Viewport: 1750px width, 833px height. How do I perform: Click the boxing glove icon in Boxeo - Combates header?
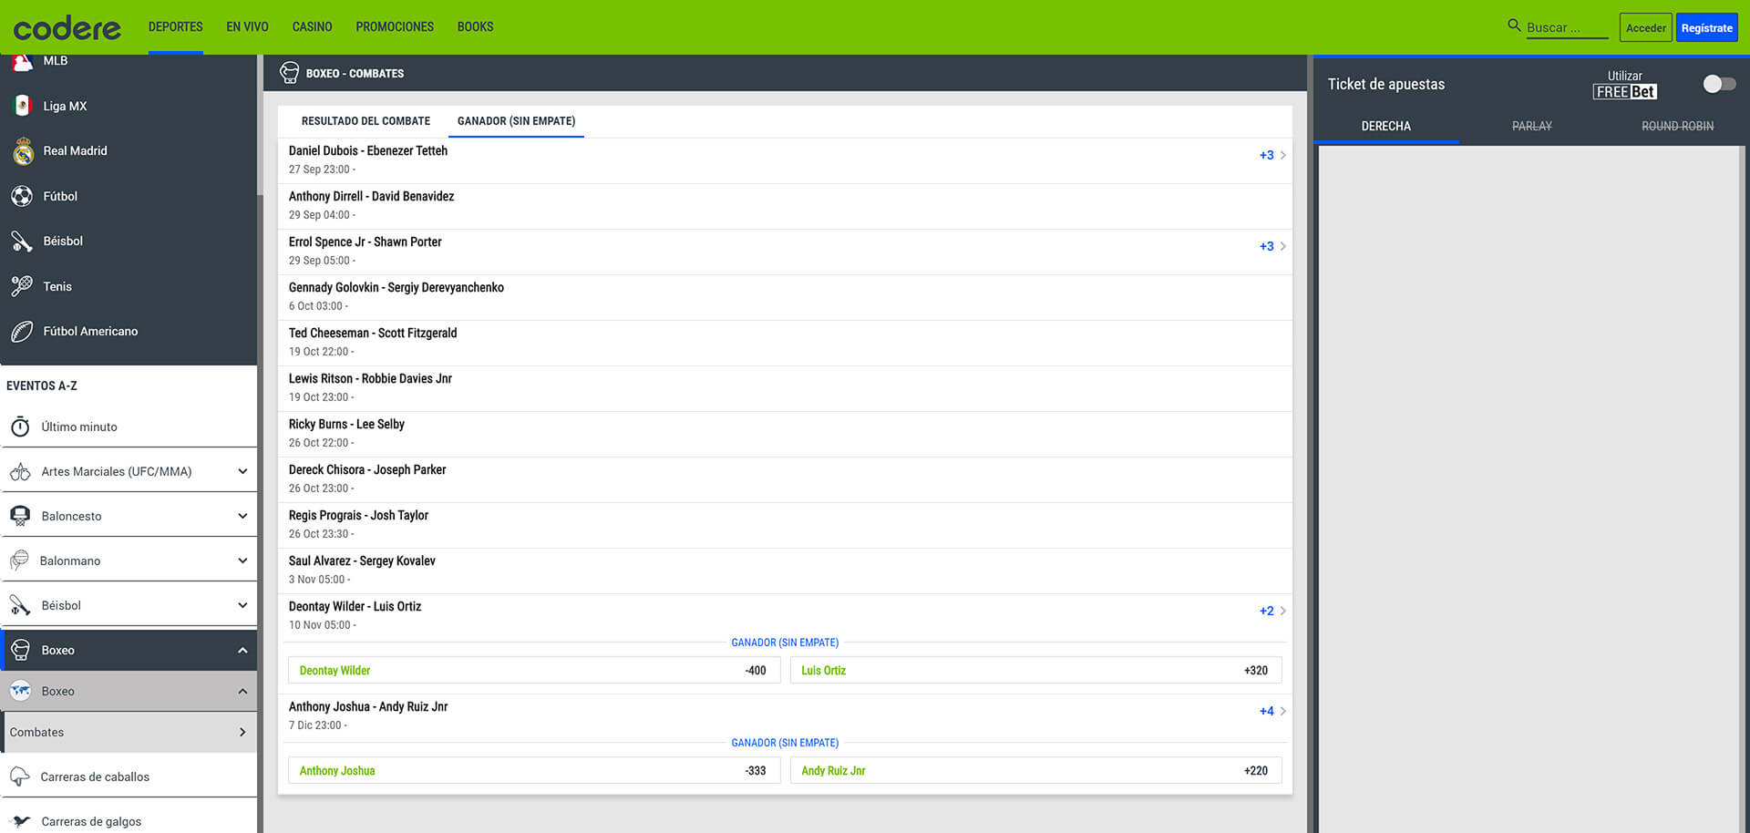coord(290,73)
